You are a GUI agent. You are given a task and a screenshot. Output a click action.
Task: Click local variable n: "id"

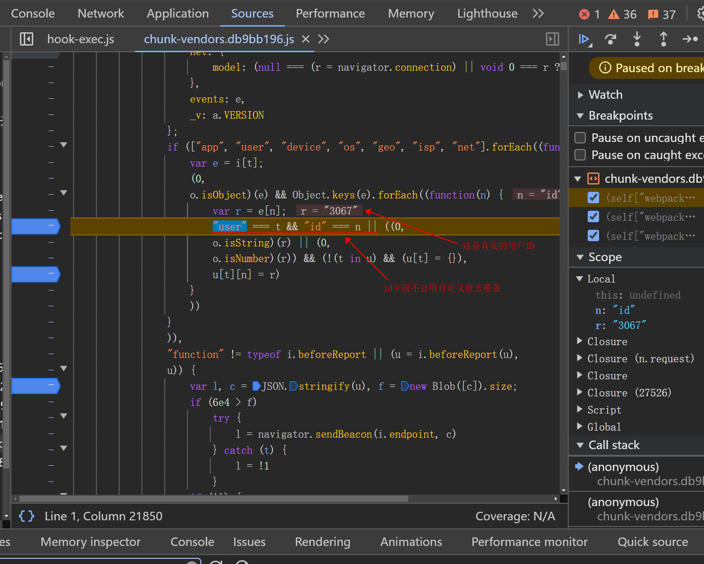click(x=615, y=310)
